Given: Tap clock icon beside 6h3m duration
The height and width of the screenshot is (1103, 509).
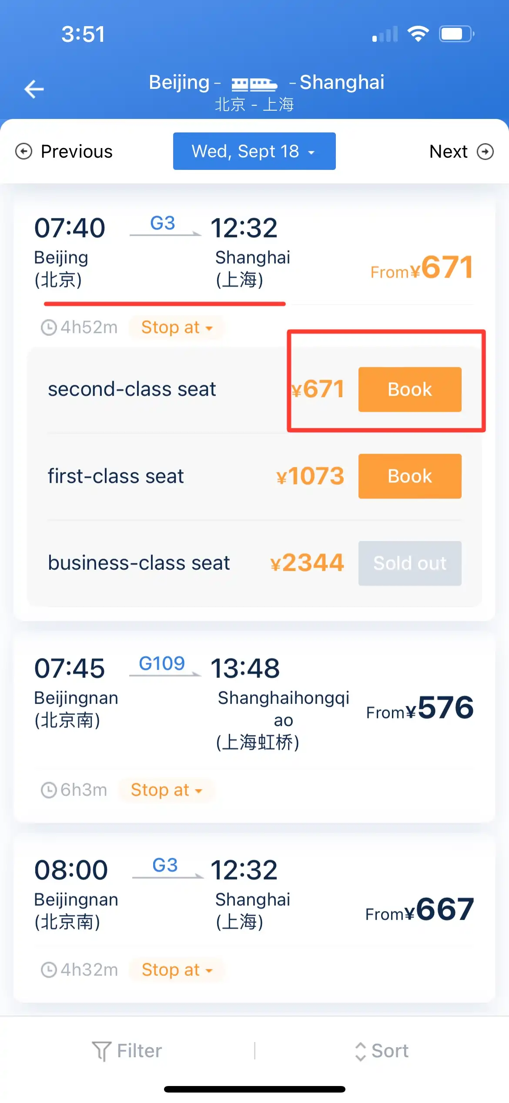Looking at the screenshot, I should (49, 790).
